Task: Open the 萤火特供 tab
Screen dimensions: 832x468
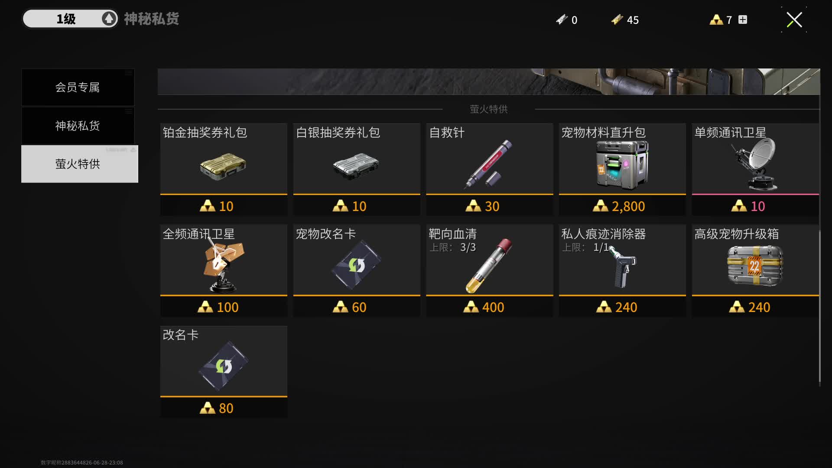Action: click(x=80, y=164)
